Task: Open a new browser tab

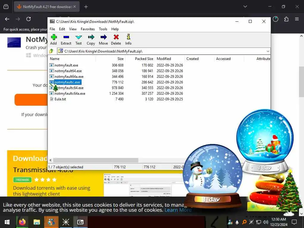Action: click(86, 7)
